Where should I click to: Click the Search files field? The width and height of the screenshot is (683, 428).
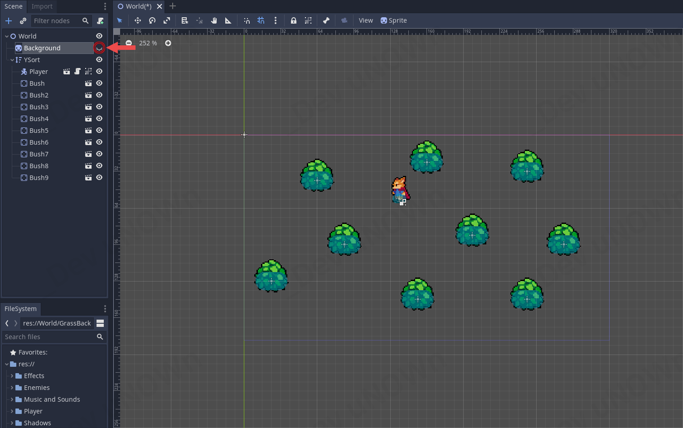[54, 337]
